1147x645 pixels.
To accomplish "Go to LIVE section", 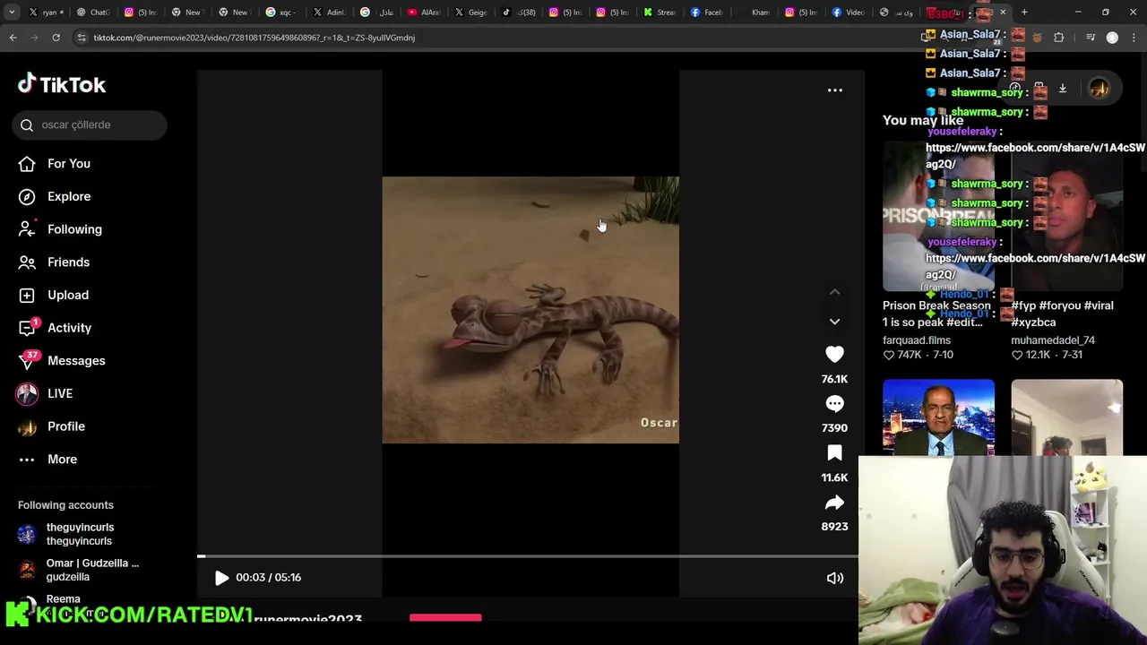I will (x=60, y=393).
